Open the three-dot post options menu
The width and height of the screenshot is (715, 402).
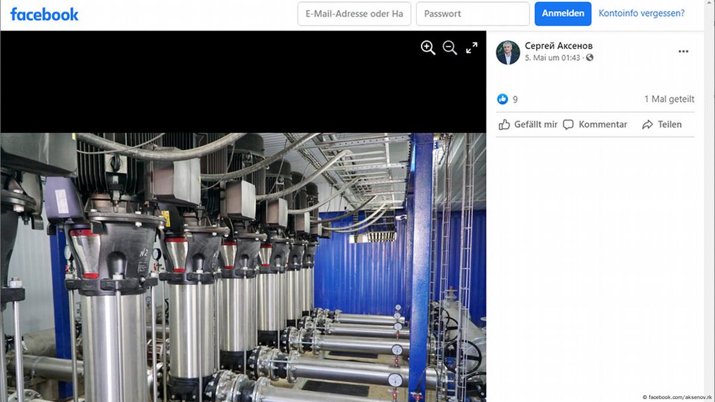[x=683, y=51]
